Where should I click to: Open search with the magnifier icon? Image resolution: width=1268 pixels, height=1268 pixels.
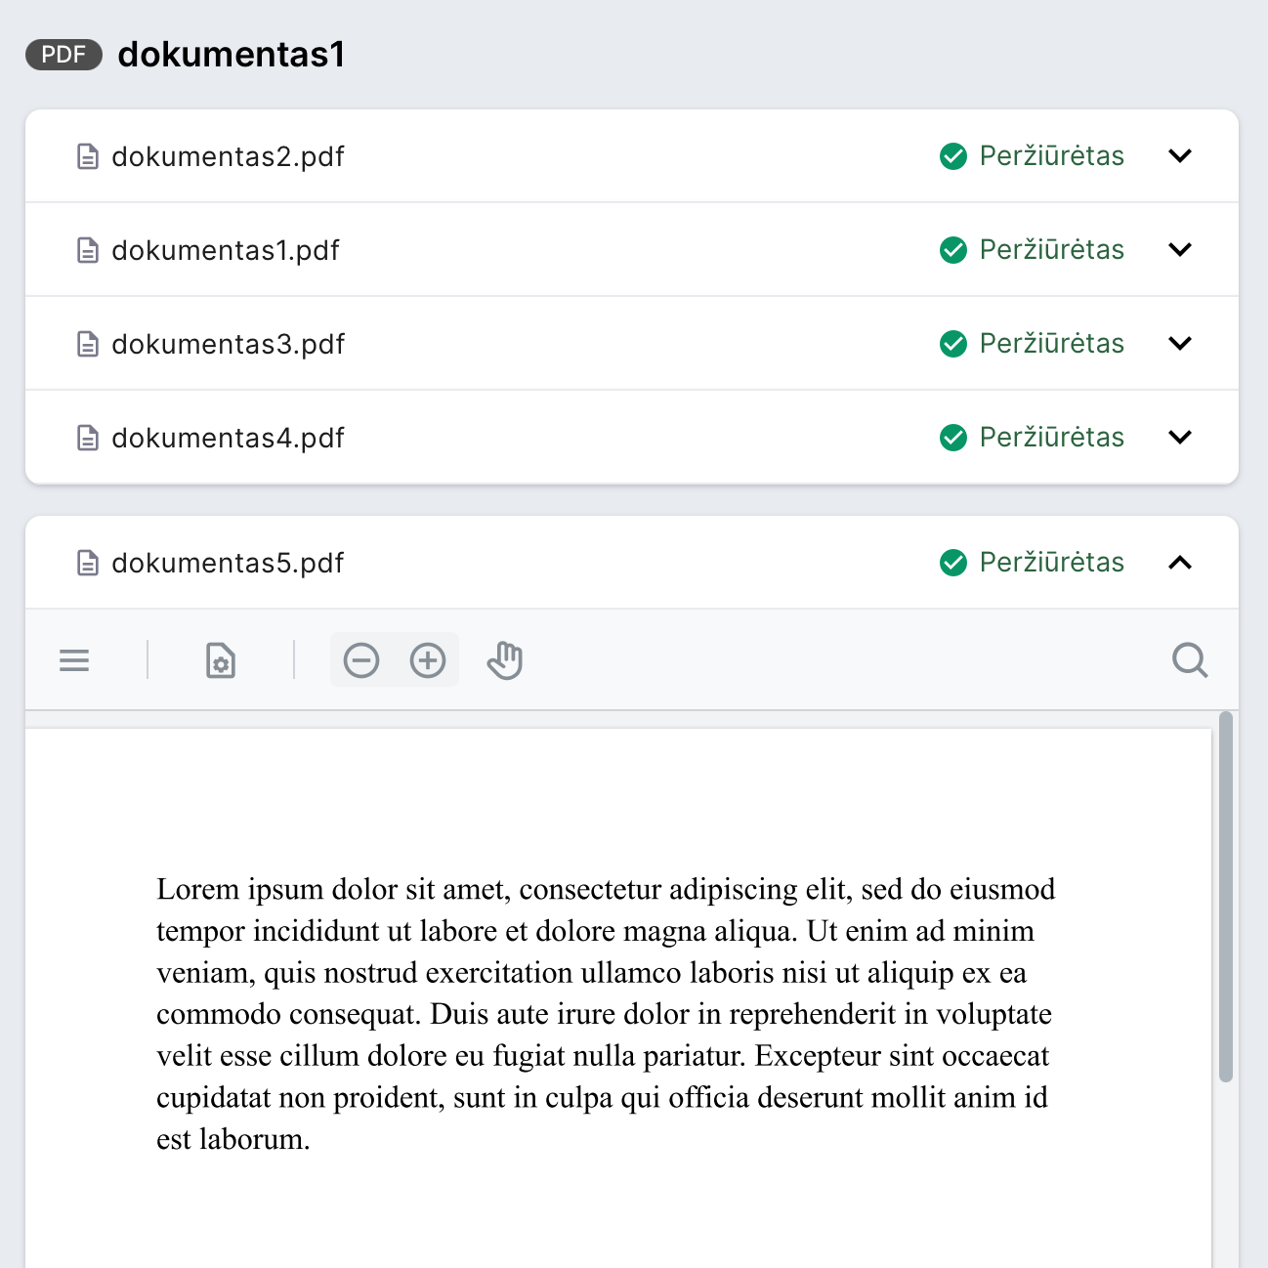[x=1190, y=660]
